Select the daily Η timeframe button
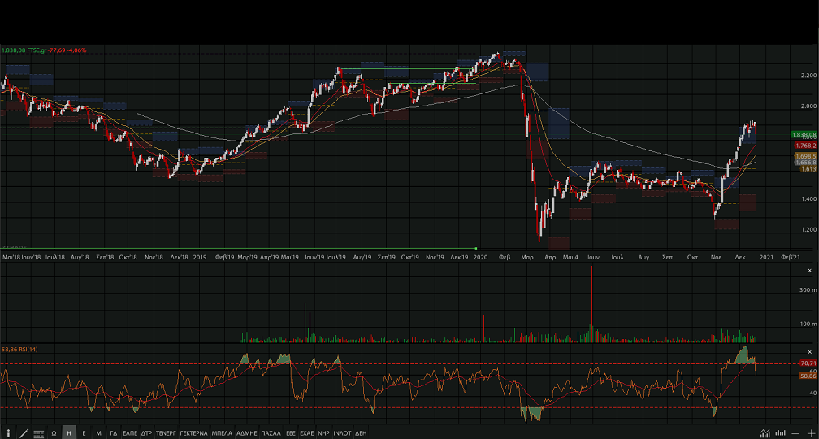The width and height of the screenshot is (819, 439). [x=69, y=433]
